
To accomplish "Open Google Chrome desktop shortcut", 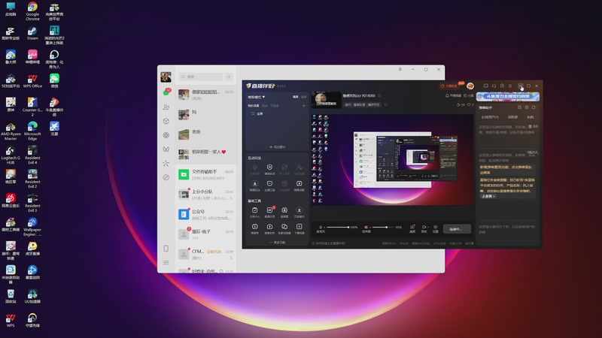I will click(32, 11).
